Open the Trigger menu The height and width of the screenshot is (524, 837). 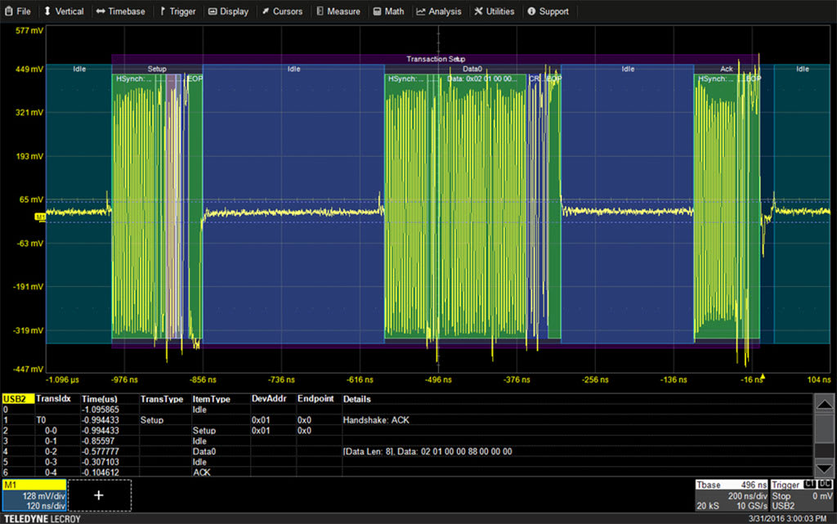[x=177, y=11]
